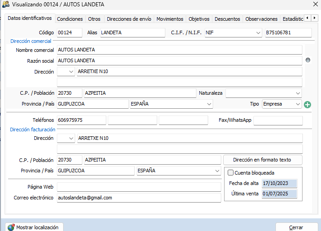
Task: Click the green plus icon next to Tipo
Action: pyautogui.click(x=307, y=105)
